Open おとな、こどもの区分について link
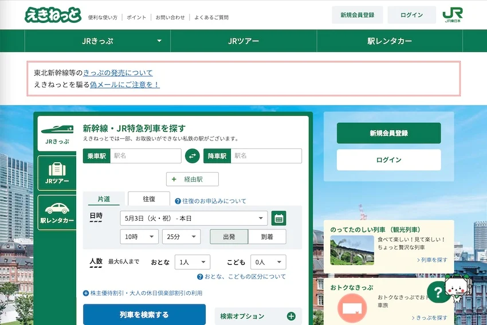 click(x=245, y=277)
